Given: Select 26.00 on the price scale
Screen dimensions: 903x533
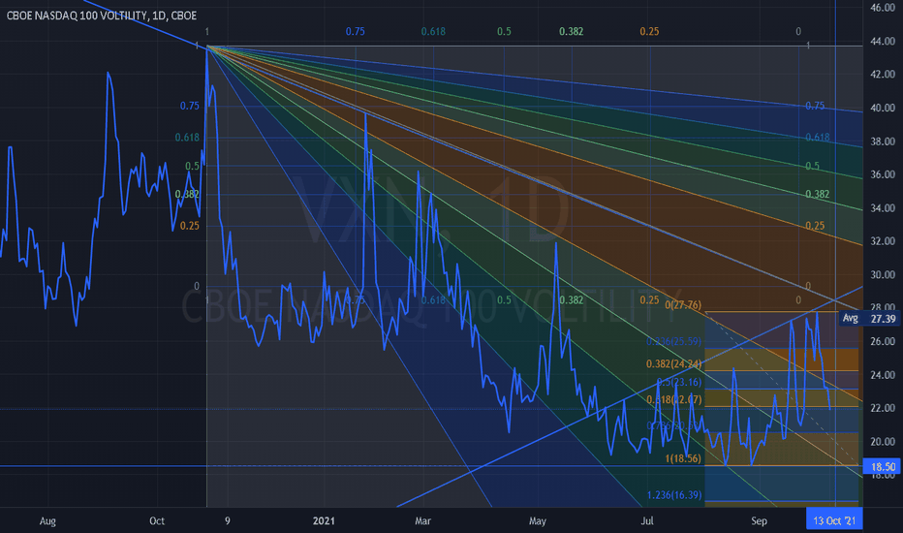Looking at the screenshot, I should click(x=883, y=342).
